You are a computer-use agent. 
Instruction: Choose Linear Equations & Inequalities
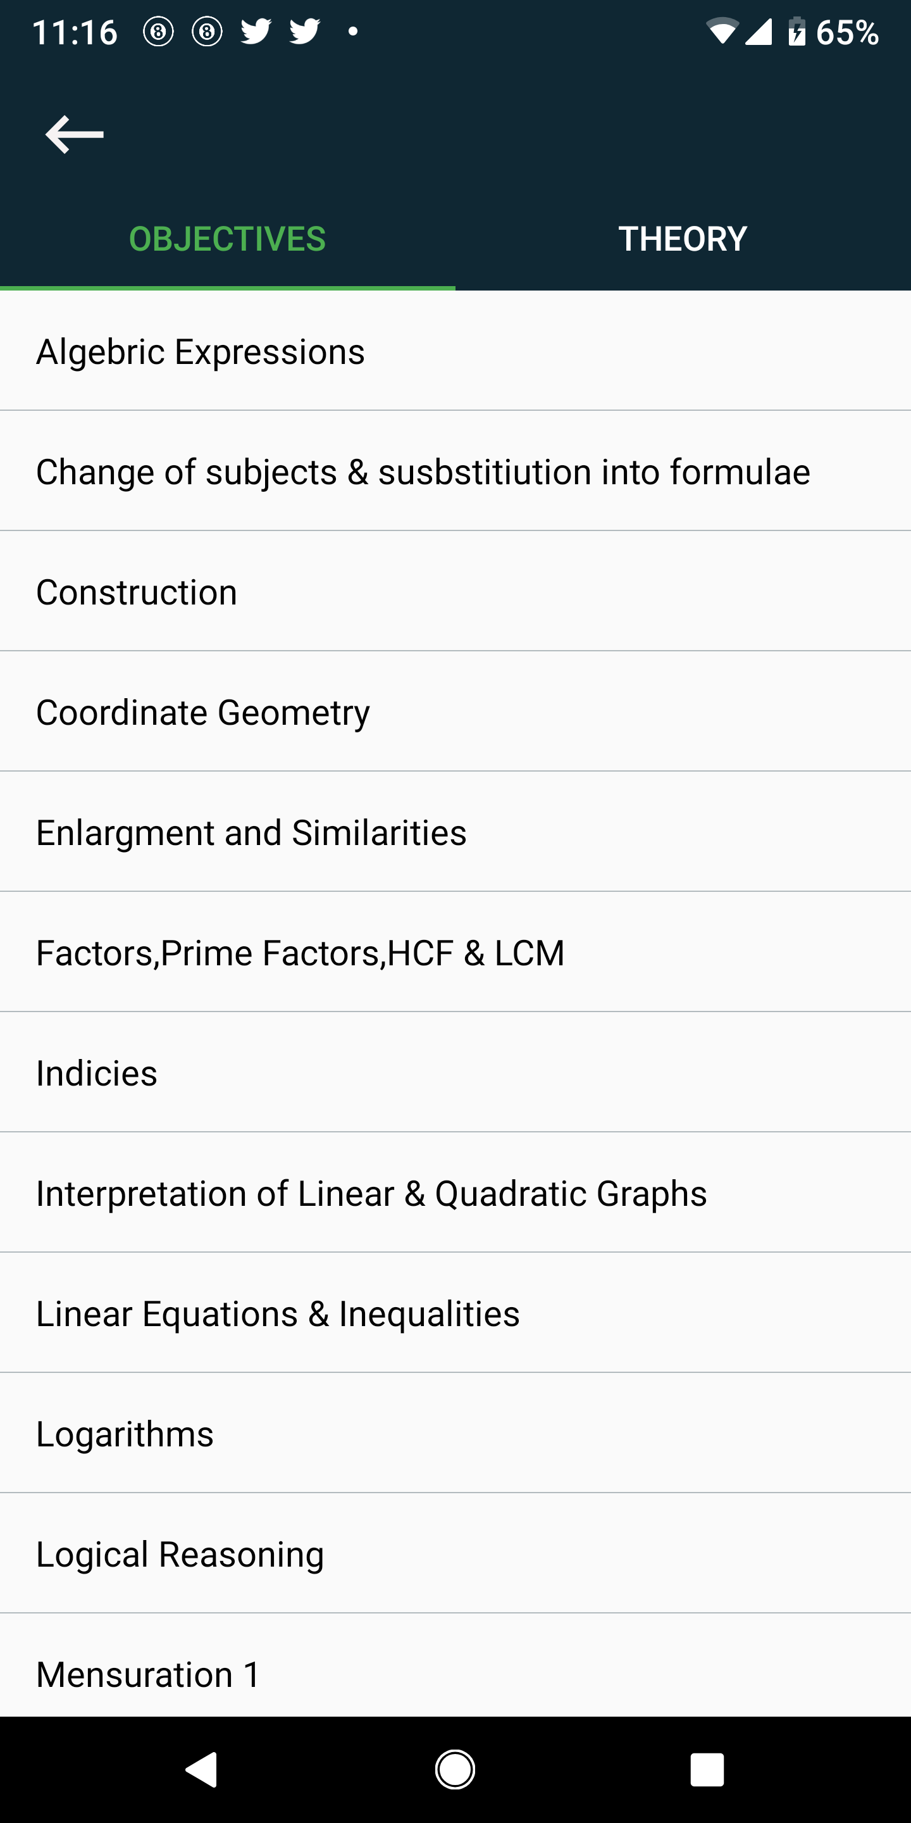click(x=455, y=1313)
